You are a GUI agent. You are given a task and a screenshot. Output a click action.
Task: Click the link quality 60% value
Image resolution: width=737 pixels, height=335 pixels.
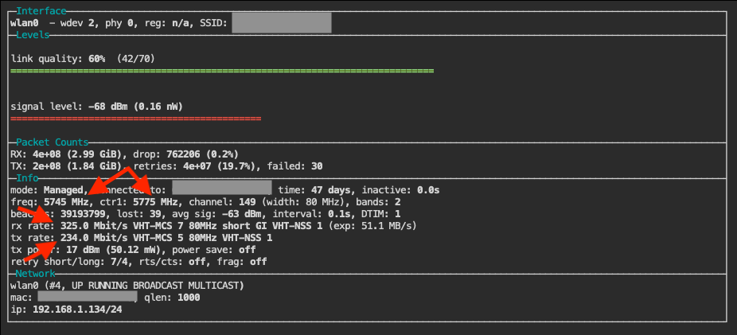coord(95,58)
